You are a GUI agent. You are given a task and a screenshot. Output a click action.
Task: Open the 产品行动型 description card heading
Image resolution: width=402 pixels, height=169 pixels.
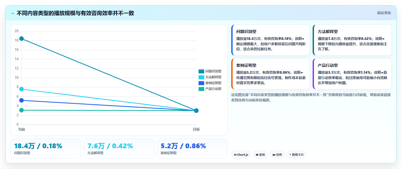point(328,65)
